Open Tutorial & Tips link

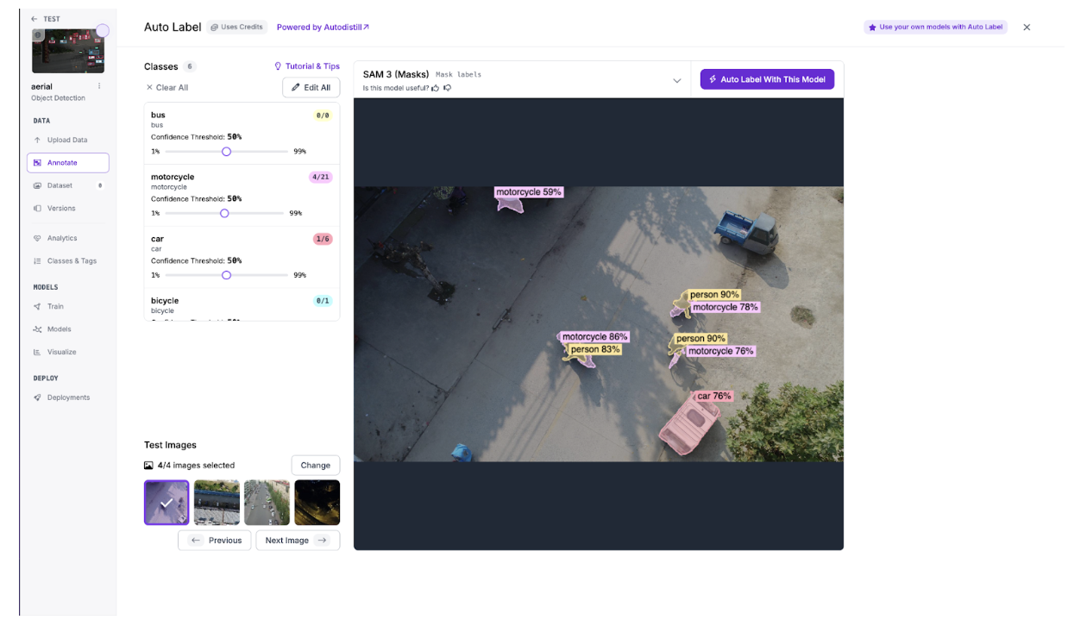(x=307, y=66)
